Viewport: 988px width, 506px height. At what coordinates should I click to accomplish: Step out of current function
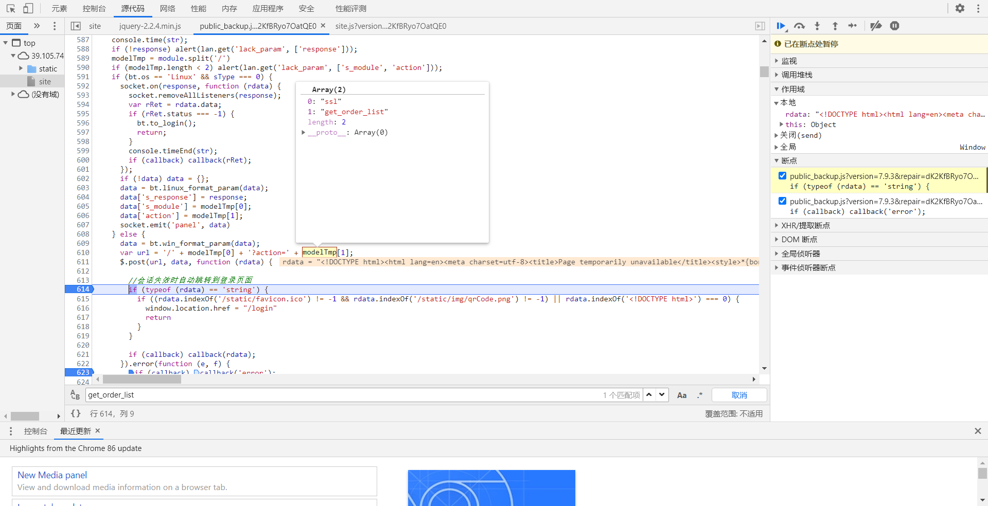[835, 26]
